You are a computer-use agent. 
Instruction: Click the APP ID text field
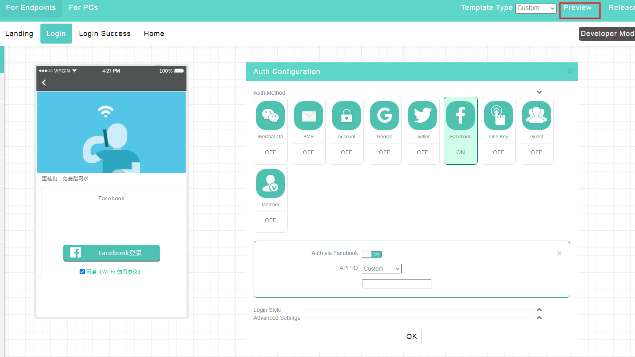(397, 284)
